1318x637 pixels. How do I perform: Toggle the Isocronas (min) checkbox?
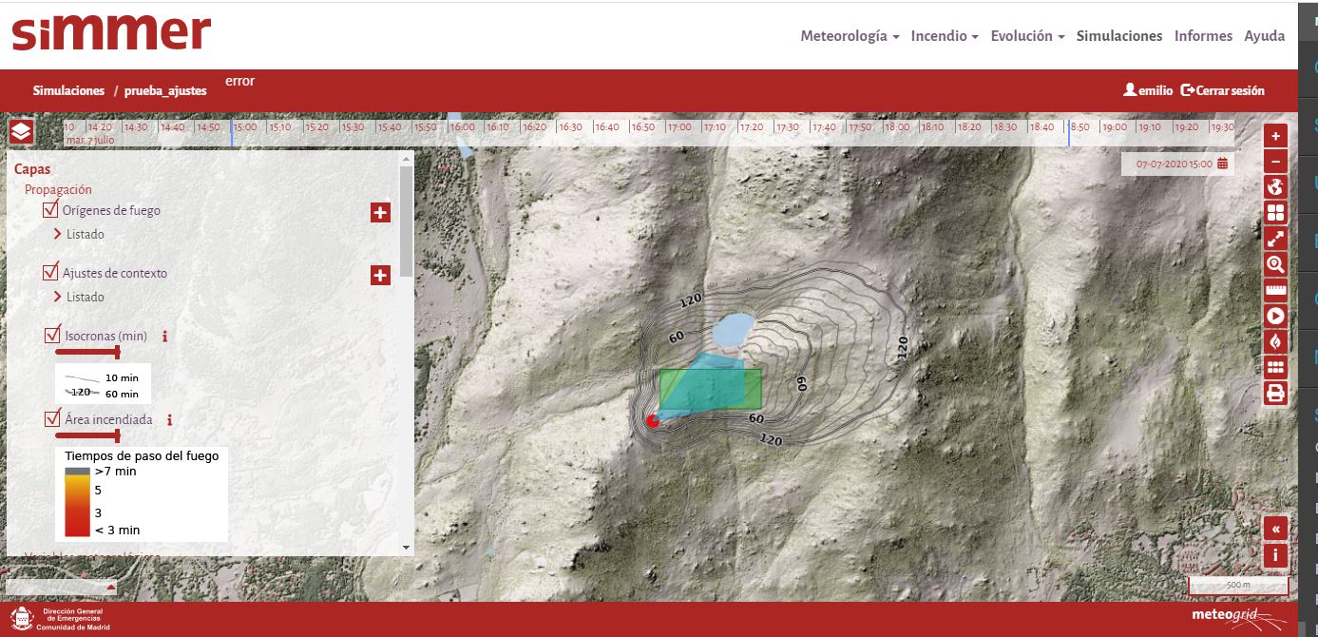53,336
